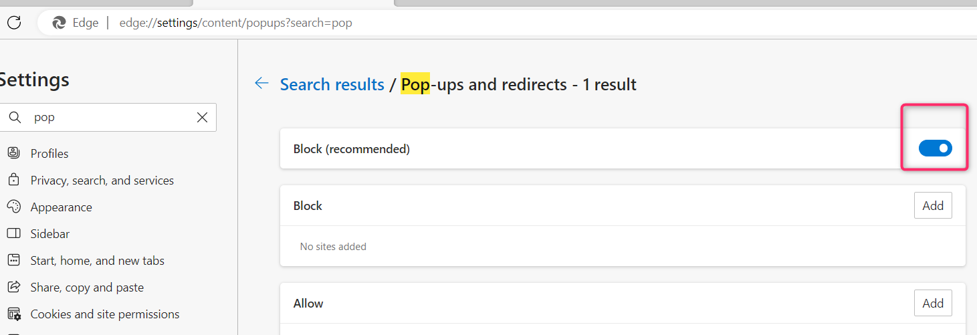977x335 pixels.
Task: Open Profiles via its sidebar icon
Action: click(x=13, y=153)
